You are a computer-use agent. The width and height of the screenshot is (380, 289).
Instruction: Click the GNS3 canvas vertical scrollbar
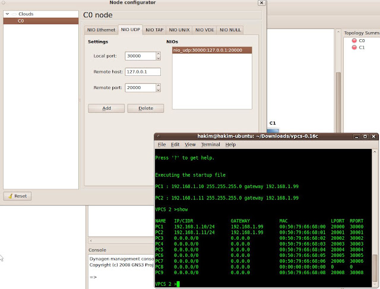click(x=338, y=101)
